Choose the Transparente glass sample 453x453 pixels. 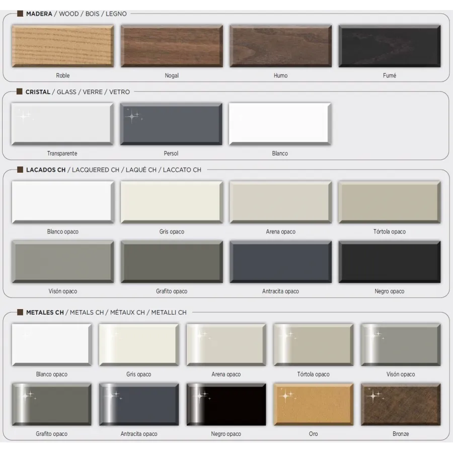[x=61, y=123]
